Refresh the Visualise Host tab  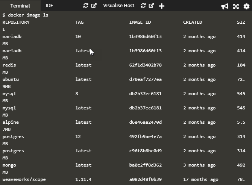point(143,6)
